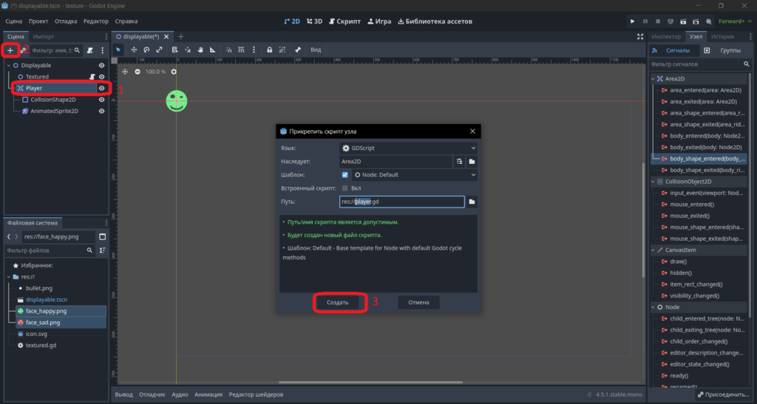Browse for script path folder icon

coord(472,202)
